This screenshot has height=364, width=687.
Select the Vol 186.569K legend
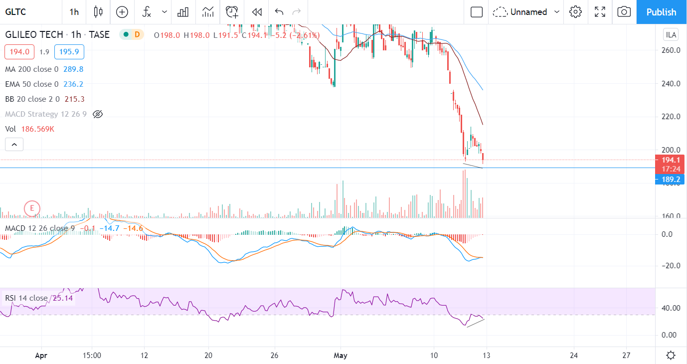pos(29,129)
